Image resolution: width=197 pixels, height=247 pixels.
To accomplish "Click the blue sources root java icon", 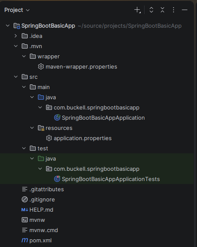I will coord(41,97).
